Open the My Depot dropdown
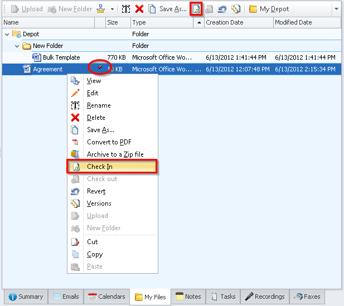The width and height of the screenshot is (344, 306). pyautogui.click(x=335, y=9)
